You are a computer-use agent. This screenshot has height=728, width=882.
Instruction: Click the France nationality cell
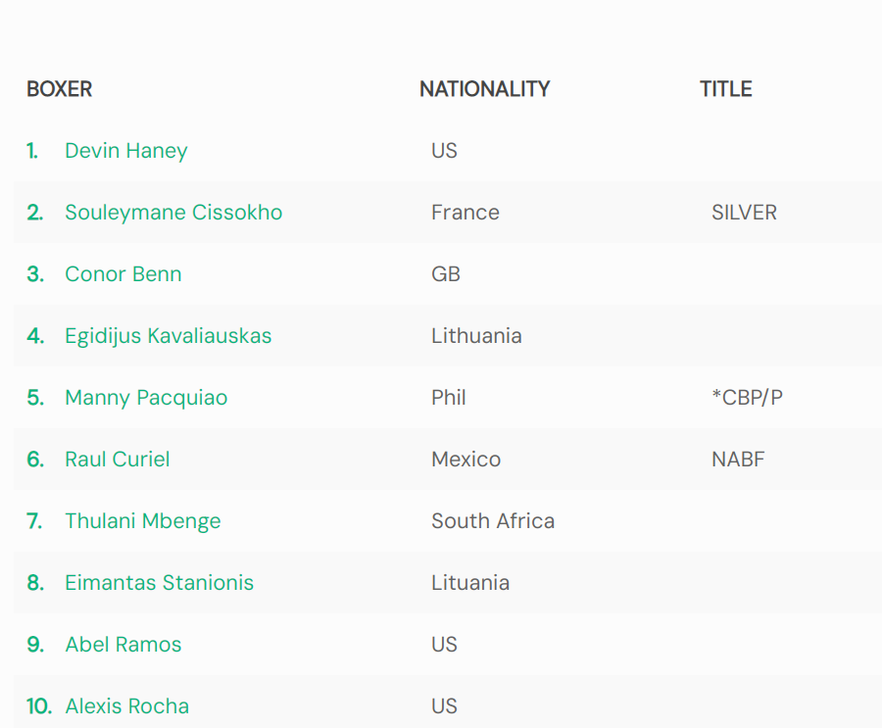tap(465, 213)
